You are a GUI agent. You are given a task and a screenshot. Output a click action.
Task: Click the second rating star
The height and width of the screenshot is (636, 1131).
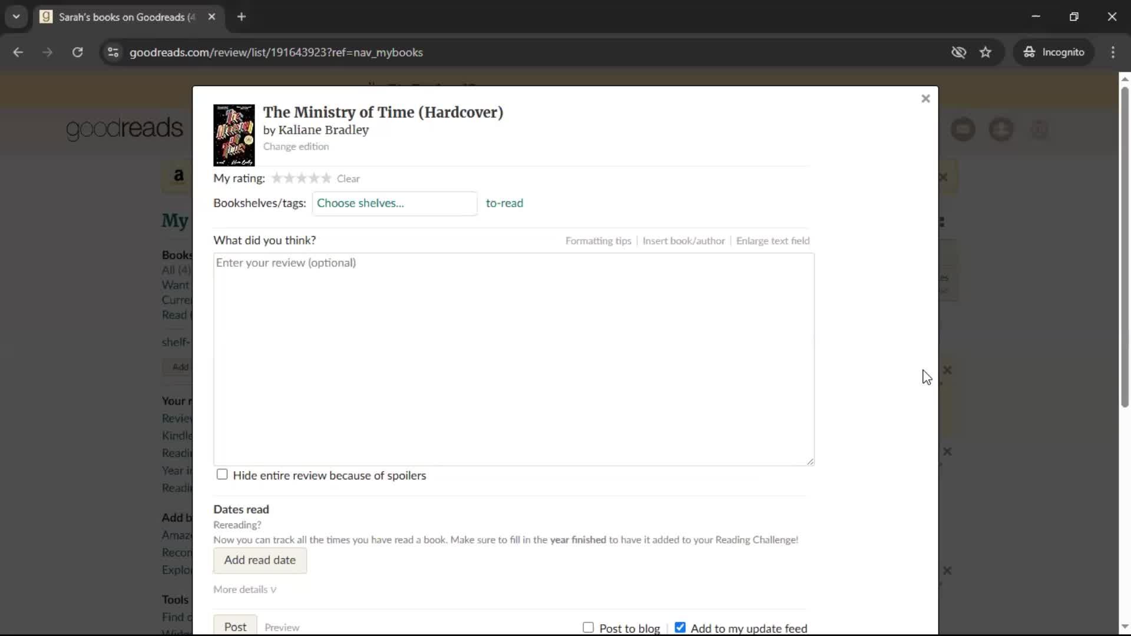(289, 178)
